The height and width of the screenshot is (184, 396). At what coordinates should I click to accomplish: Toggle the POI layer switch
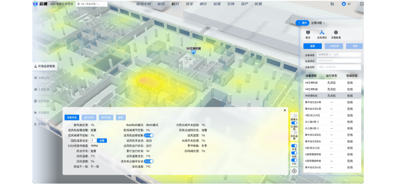pos(294,160)
